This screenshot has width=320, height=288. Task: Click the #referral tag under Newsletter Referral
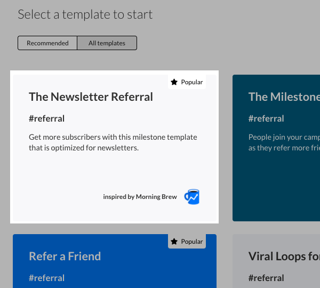pos(46,118)
